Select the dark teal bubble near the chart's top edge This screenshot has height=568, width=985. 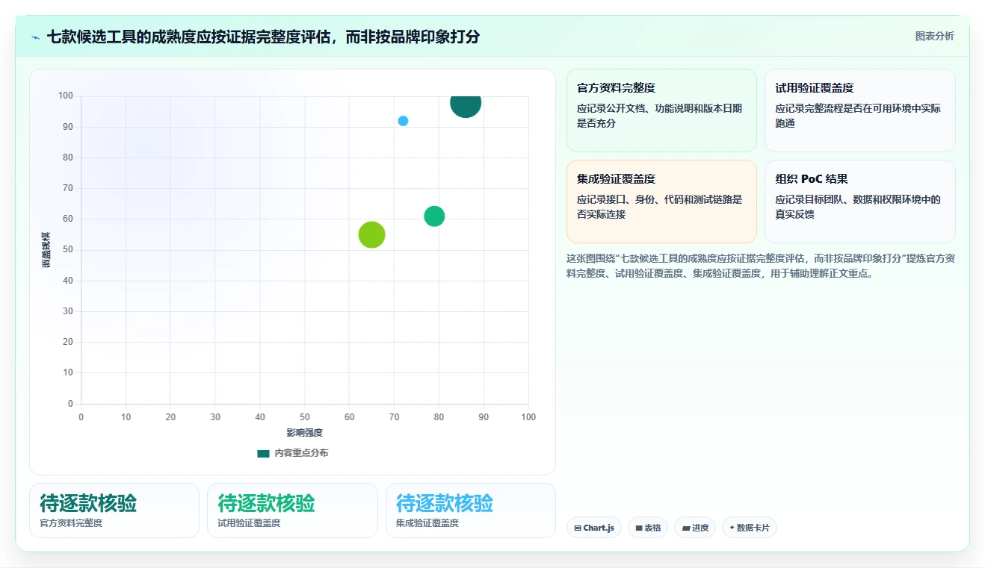(466, 105)
